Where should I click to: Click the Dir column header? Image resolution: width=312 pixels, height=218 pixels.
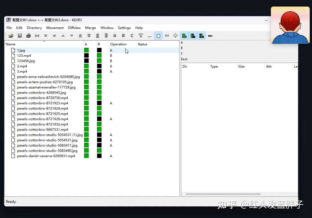(x=195, y=66)
